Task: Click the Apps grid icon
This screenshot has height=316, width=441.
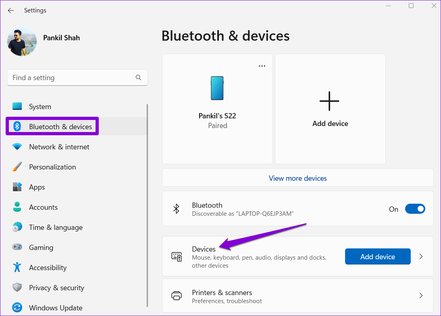Action: click(x=17, y=187)
